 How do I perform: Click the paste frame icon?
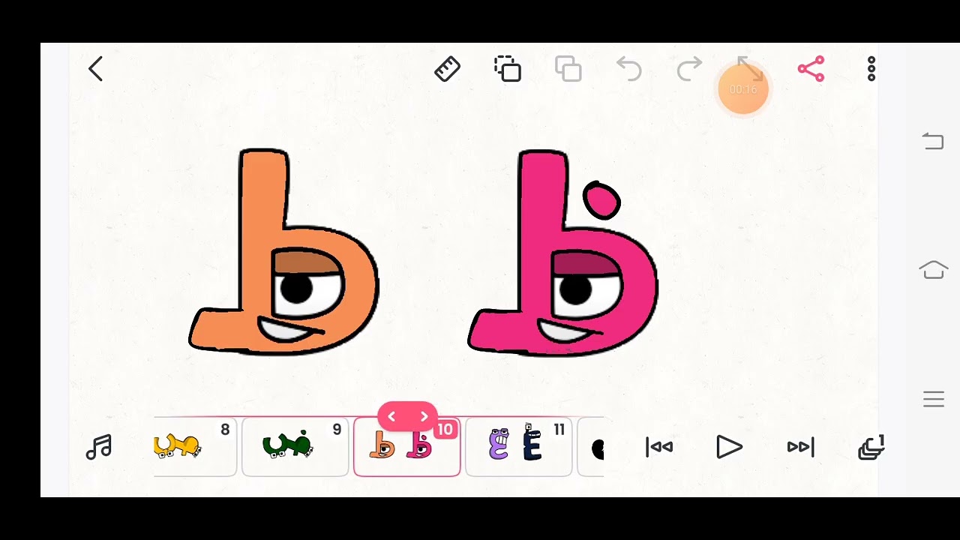(568, 69)
